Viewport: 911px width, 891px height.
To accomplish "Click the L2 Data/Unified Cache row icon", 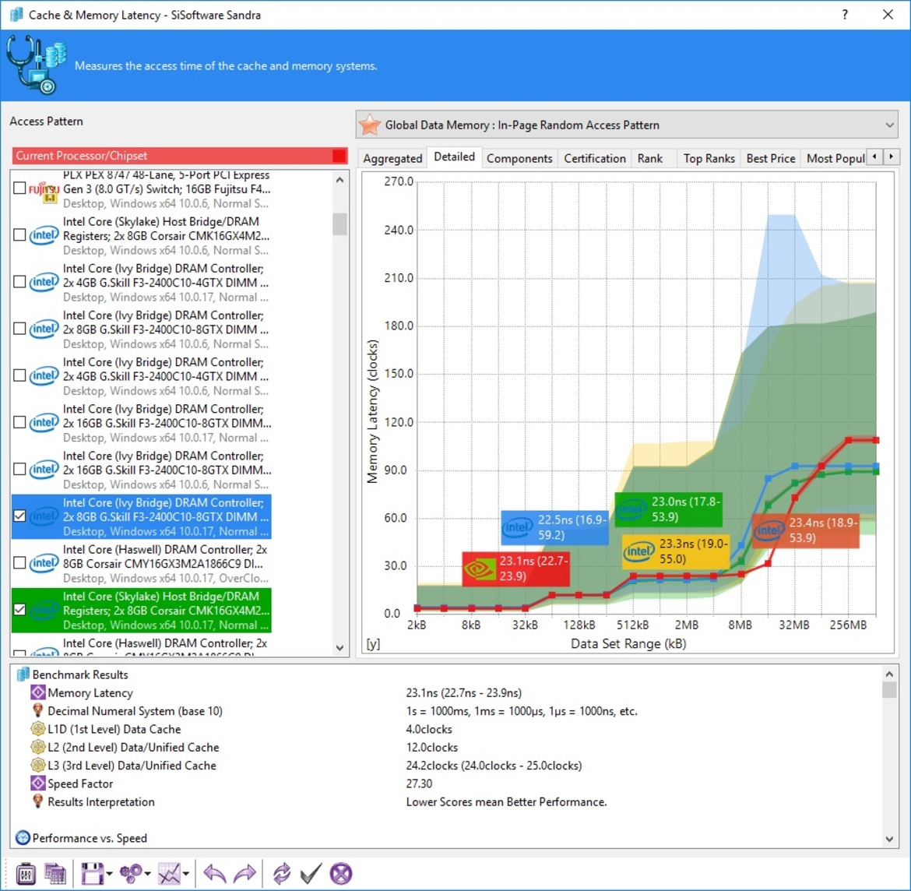I will click(38, 747).
